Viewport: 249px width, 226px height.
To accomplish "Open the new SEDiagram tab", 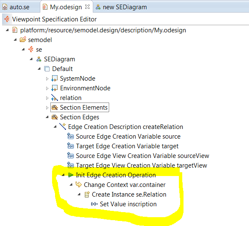I will click(x=121, y=7).
